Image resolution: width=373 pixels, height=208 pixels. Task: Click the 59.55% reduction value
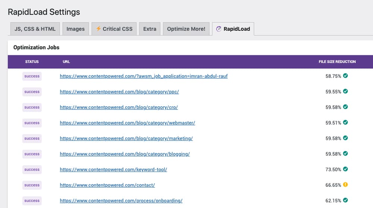333,92
